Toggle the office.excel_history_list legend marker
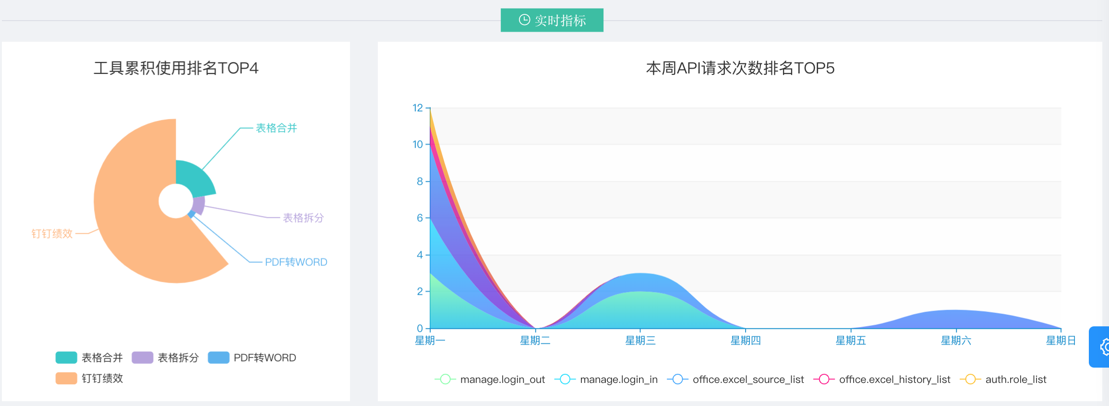This screenshot has height=406, width=1109. click(824, 379)
